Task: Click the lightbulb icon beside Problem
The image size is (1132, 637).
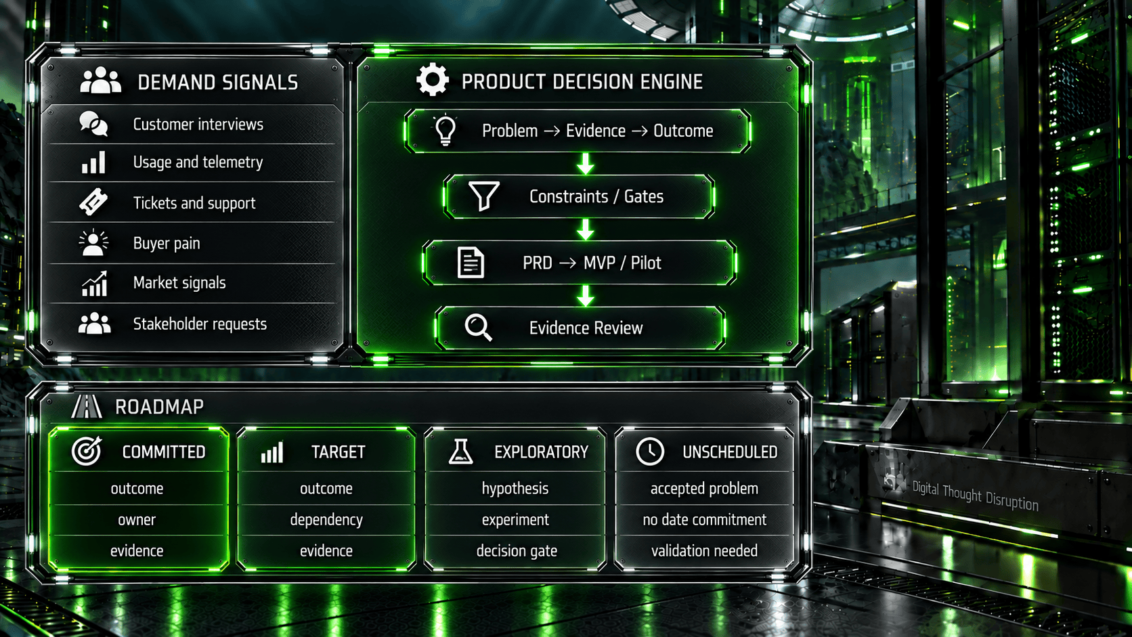Action: pyautogui.click(x=445, y=131)
